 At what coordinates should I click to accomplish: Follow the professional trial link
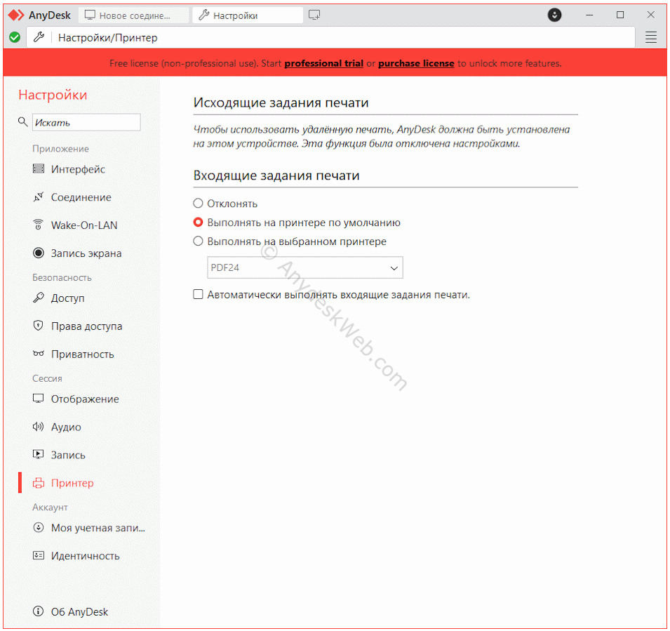coord(324,63)
